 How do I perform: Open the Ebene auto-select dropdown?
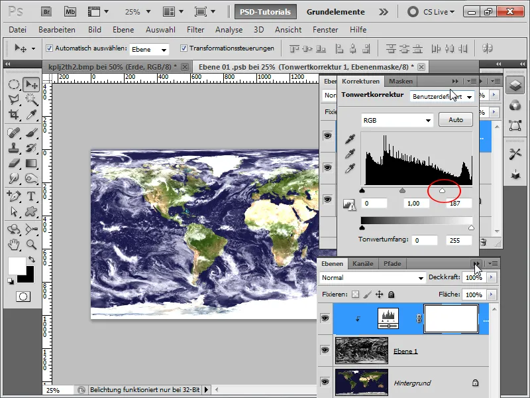pos(149,49)
